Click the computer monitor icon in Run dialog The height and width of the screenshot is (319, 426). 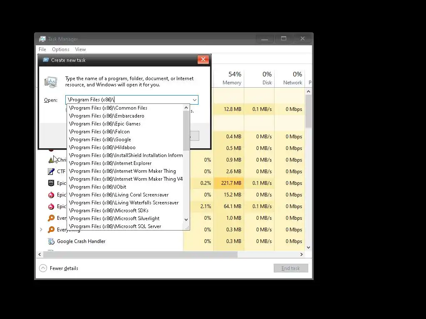point(51,82)
